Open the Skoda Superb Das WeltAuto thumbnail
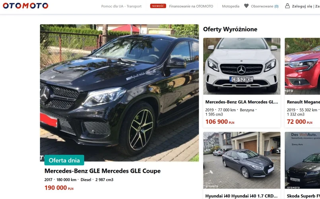The height and width of the screenshot is (199, 320). click(303, 160)
